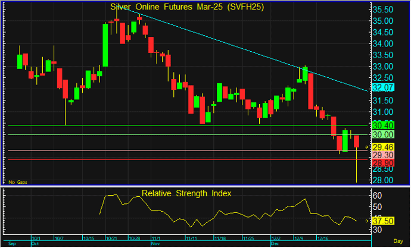Select the red 28.90 price level tag

click(x=382, y=162)
